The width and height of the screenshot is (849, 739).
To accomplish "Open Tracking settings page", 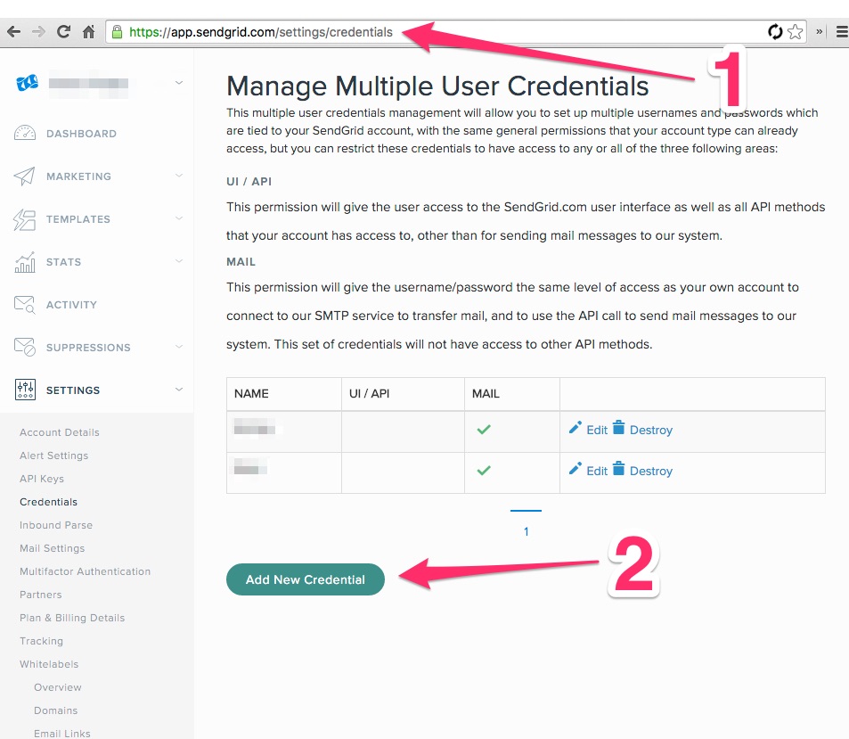I will (x=41, y=641).
